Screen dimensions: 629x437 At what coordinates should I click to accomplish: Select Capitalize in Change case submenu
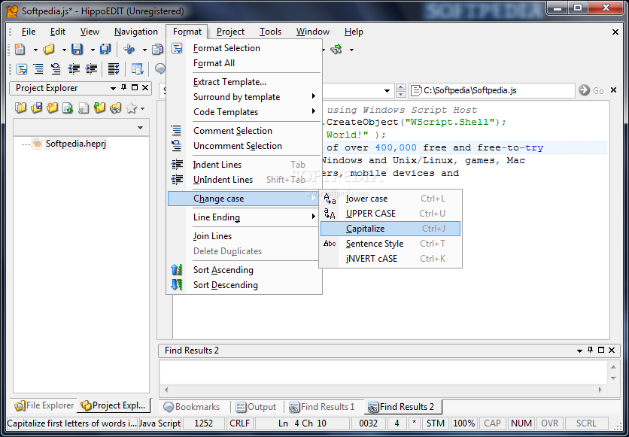coord(390,229)
